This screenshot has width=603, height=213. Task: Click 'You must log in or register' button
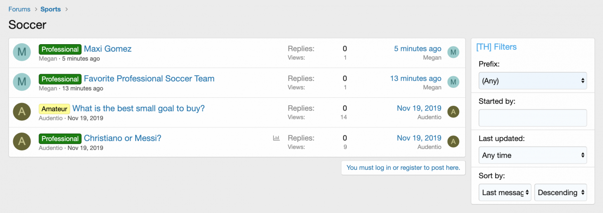[x=403, y=167]
